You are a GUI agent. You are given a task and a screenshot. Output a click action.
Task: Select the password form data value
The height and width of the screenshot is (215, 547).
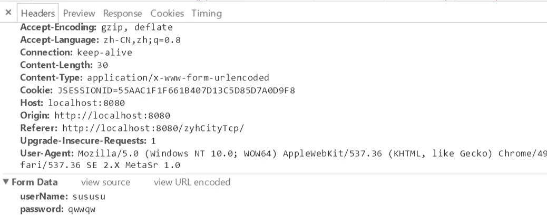pos(81,210)
